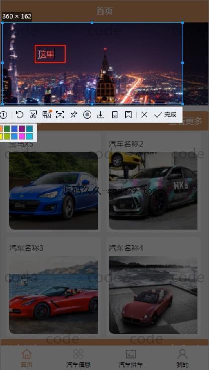This screenshot has height=370, width=209.
Task: Pick the cyan color swatch
Action: 30,136
